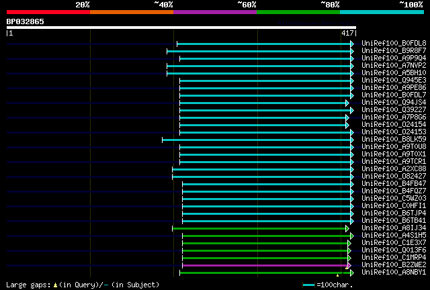Pick the UniRef100_B4FB47 entry
Image resolution: width=430 pixels, height=290 pixels.
pos(394,184)
